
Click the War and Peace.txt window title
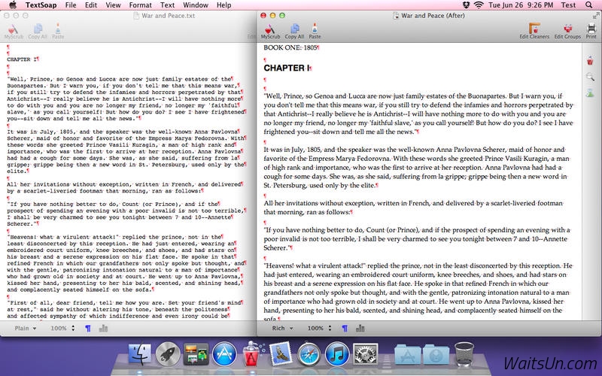point(168,16)
